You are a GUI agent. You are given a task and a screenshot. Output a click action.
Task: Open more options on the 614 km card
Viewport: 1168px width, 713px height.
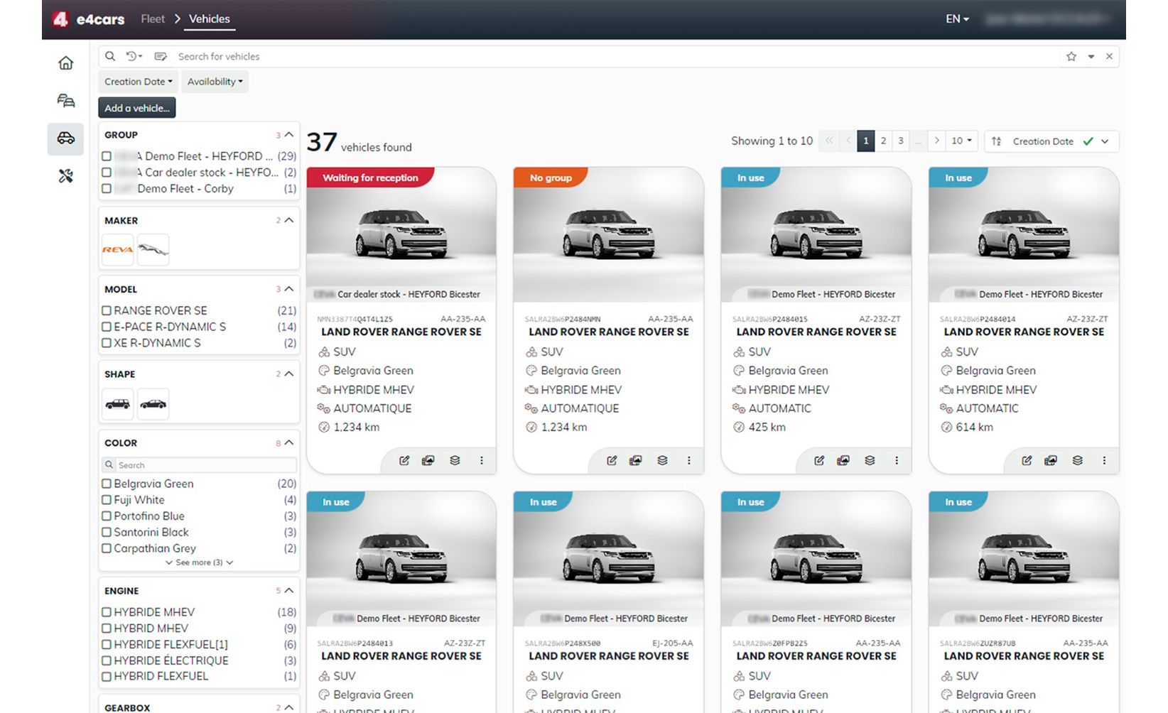point(1104,460)
